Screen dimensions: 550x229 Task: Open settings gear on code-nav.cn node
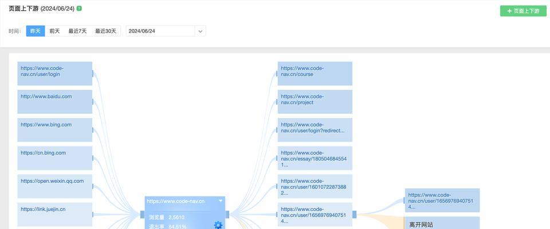(x=218, y=225)
